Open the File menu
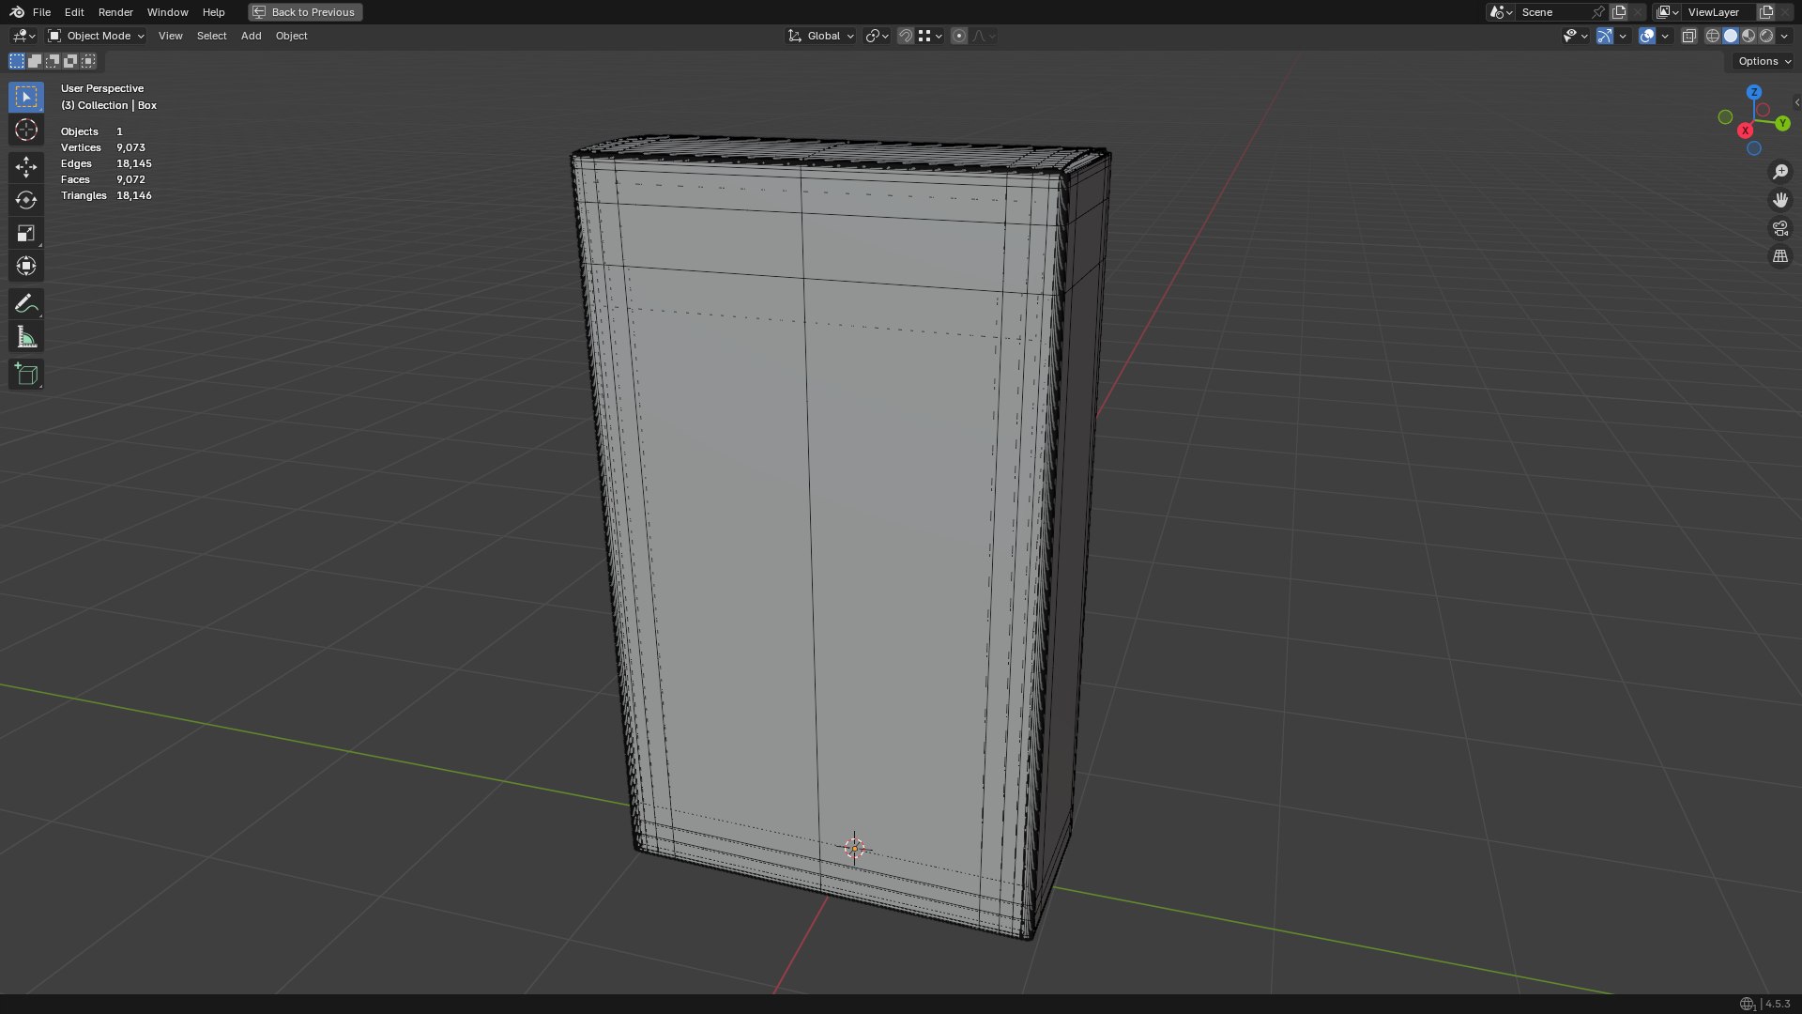The width and height of the screenshot is (1802, 1014). [41, 12]
